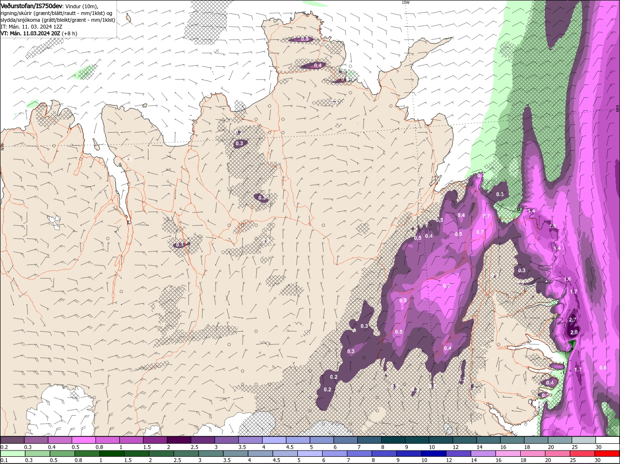Click the darkest green swatch after 1 in lower legend
620x464 pixels.
coord(113,453)
